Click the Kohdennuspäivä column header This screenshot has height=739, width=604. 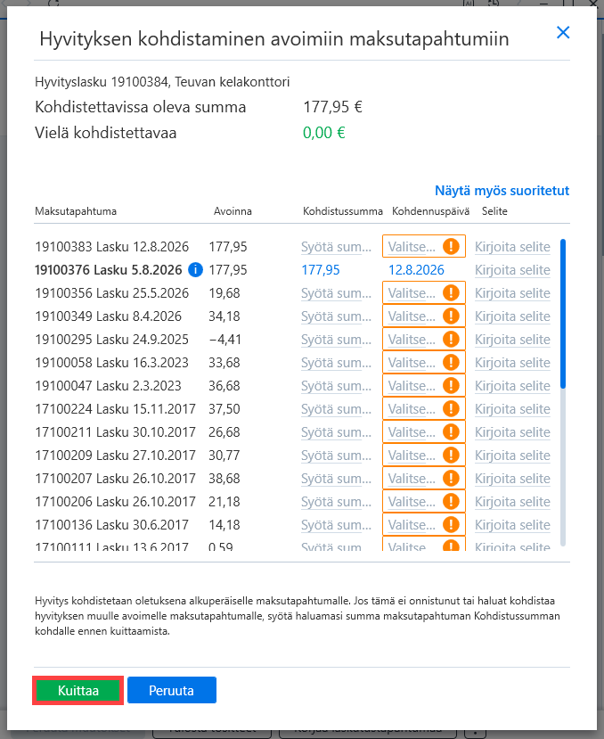pyautogui.click(x=430, y=211)
